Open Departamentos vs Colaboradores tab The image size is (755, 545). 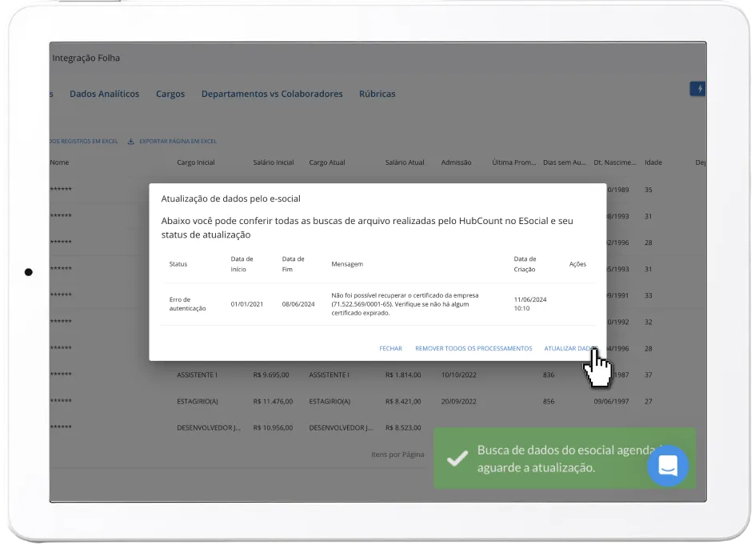point(272,94)
